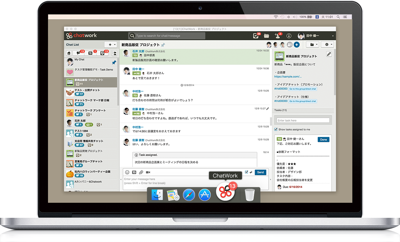
Task: Start a video chat with the camera icon
Action: click(x=149, y=173)
